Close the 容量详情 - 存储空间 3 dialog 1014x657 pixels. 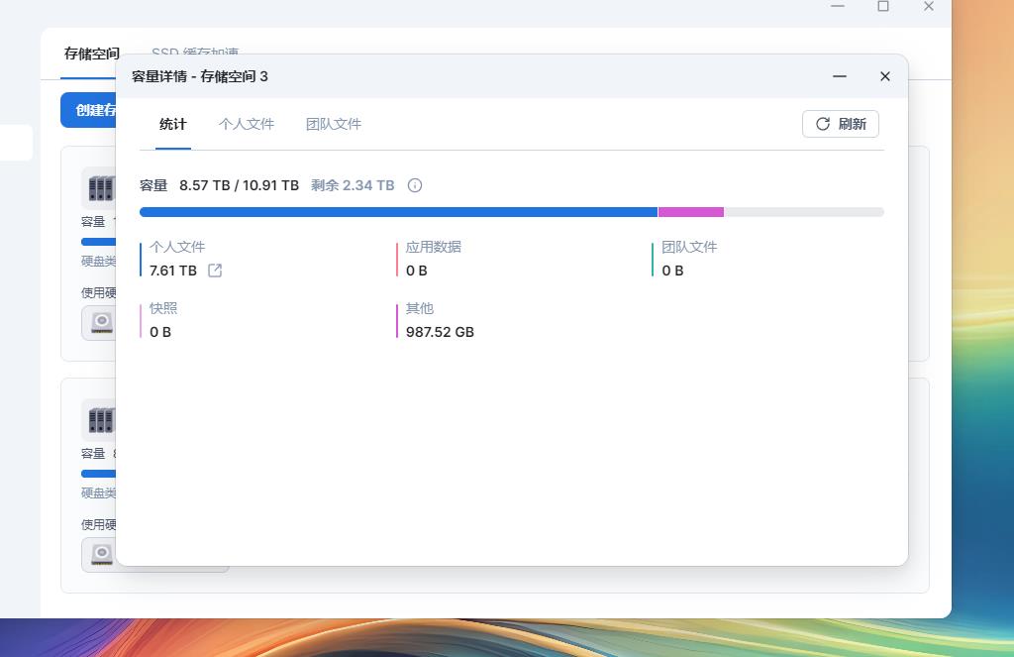coord(884,76)
